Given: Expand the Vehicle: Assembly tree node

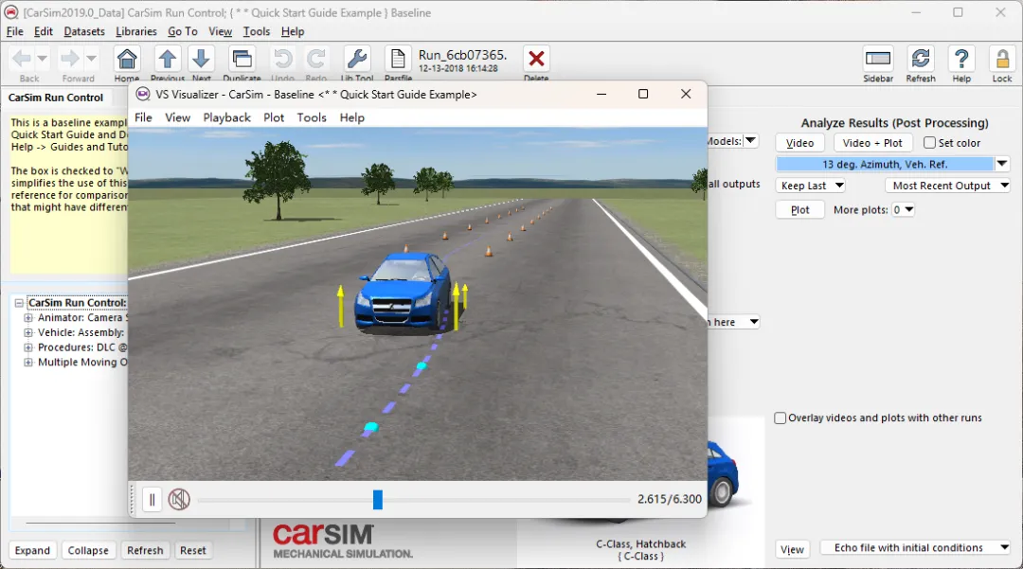Looking at the screenshot, I should (x=28, y=332).
